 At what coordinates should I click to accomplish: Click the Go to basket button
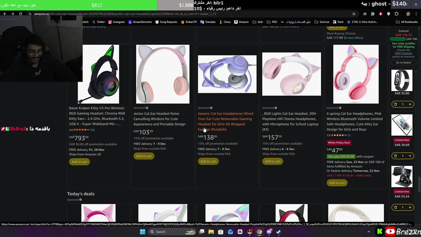[404, 63]
